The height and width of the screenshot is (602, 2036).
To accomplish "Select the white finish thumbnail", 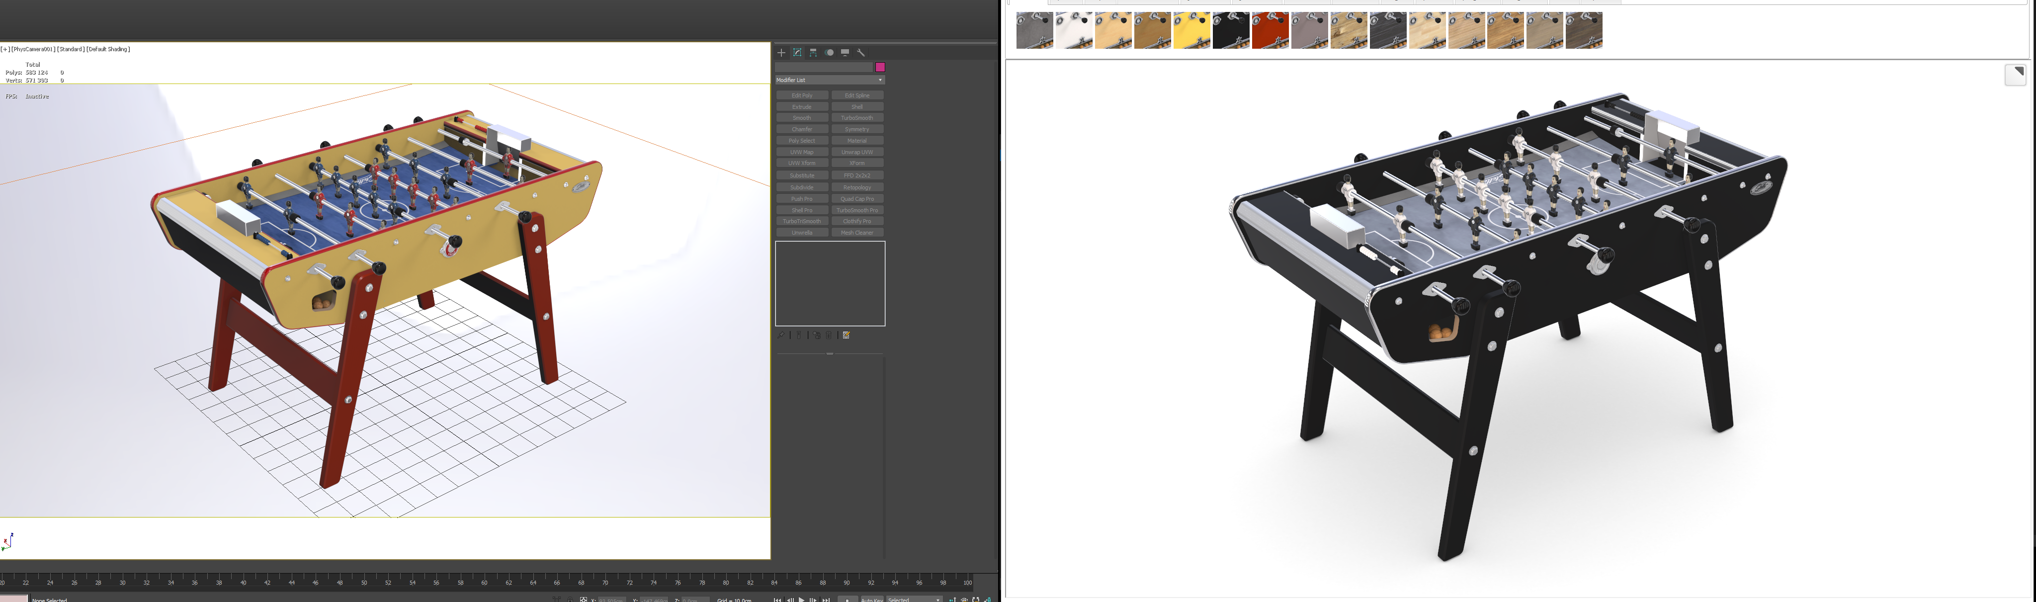I will point(1074,30).
